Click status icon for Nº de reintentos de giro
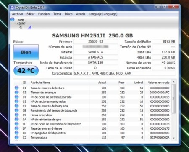189x152 pixels. 16,119
